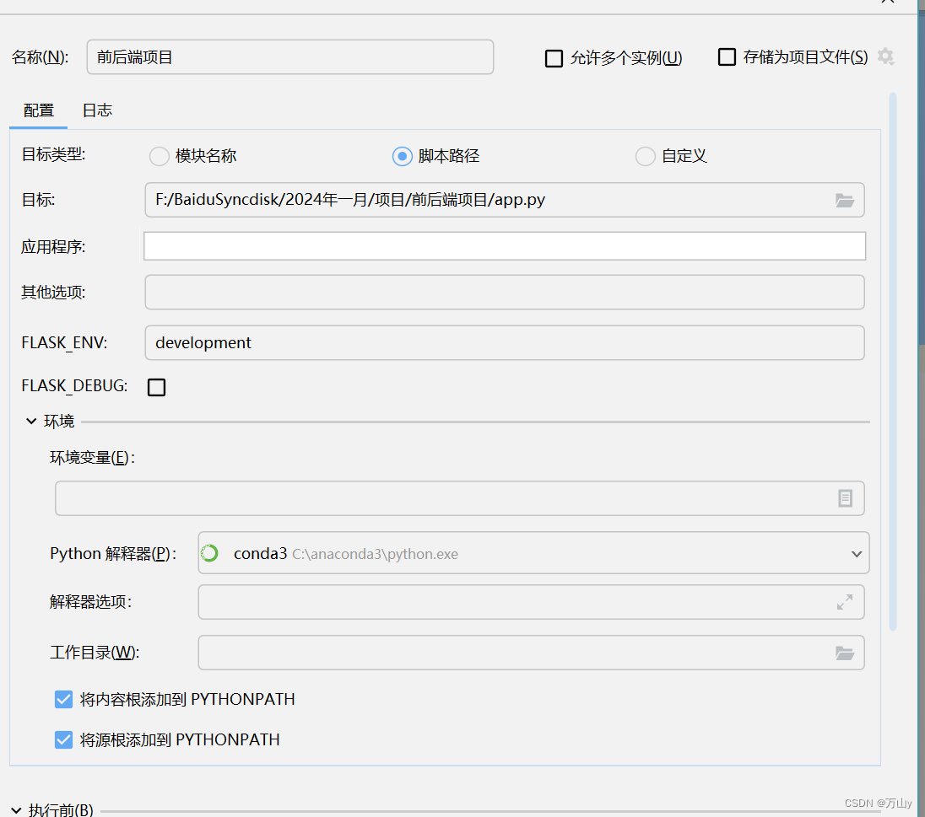The height and width of the screenshot is (817, 925).
Task: Browse for the target script file
Action: [845, 200]
